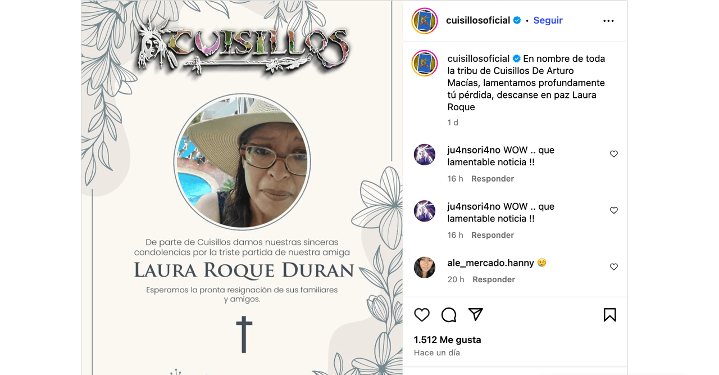Screen dimensions: 719x375
Task: Open the three-dot more options menu
Action: 608,21
